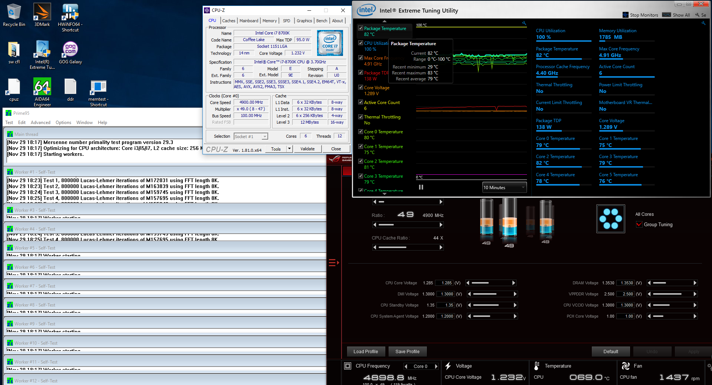Open the GOG Galaxy desktop icon

[70, 52]
